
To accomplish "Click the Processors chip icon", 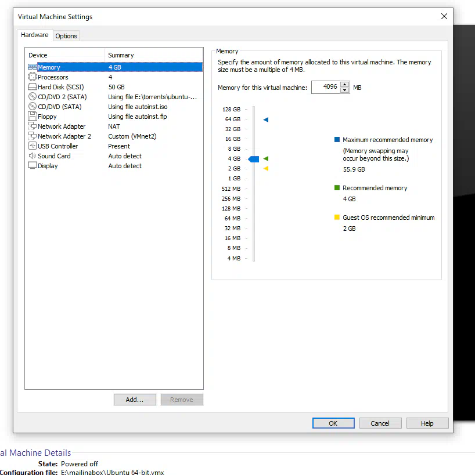I will [x=32, y=77].
